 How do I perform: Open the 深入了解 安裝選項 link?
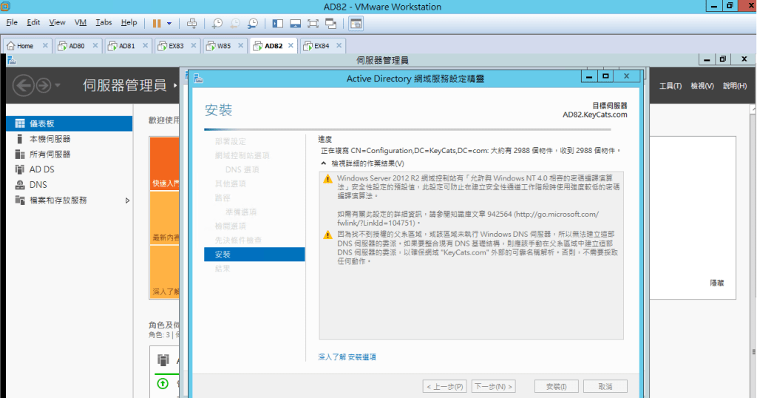[347, 357]
